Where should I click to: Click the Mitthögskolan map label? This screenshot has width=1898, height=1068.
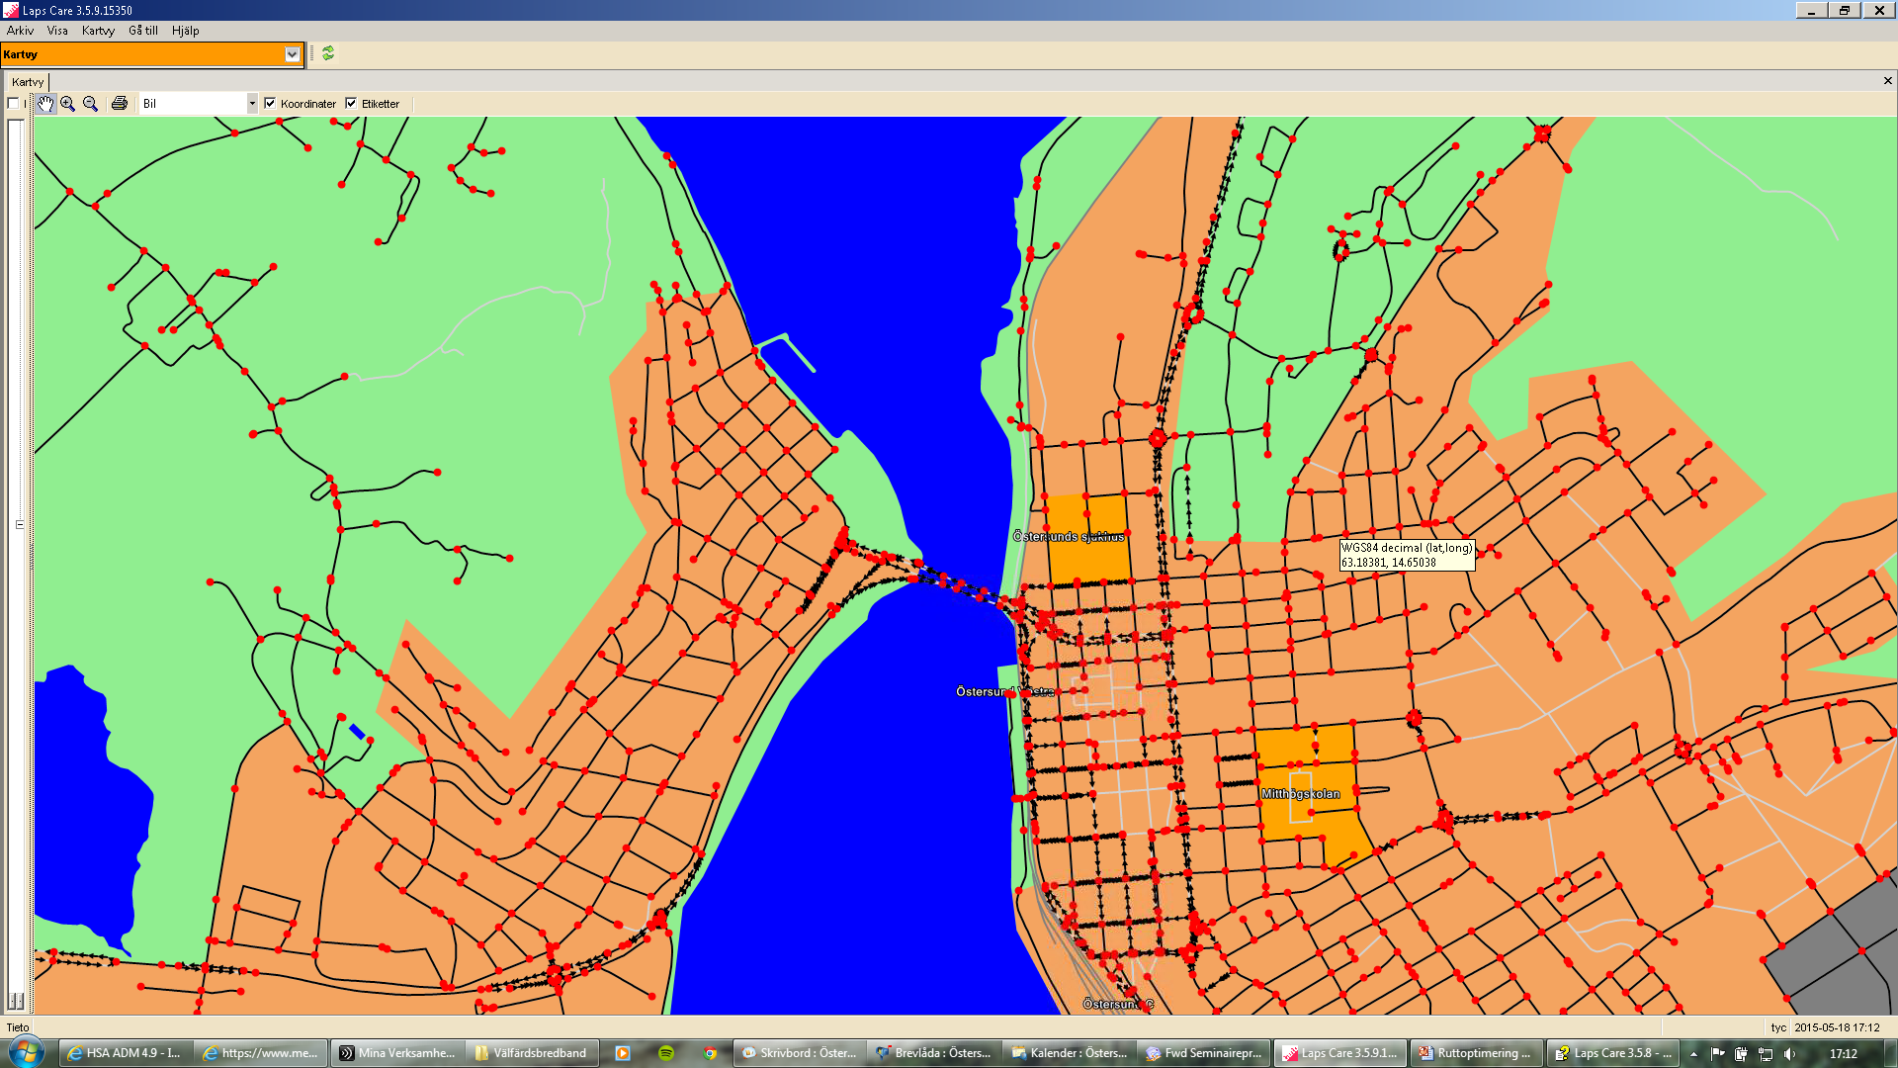pos(1301,794)
